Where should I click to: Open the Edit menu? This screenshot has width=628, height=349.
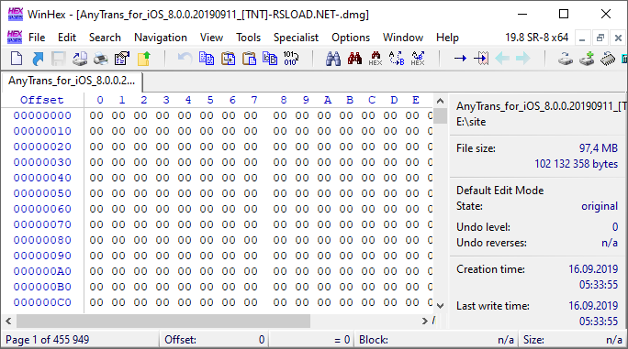(67, 38)
